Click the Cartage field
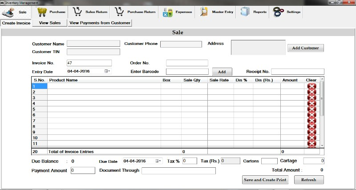 pos(314,161)
